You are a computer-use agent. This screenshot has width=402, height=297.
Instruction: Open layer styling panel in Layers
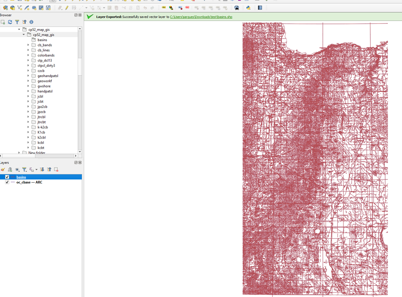(x=3, y=170)
